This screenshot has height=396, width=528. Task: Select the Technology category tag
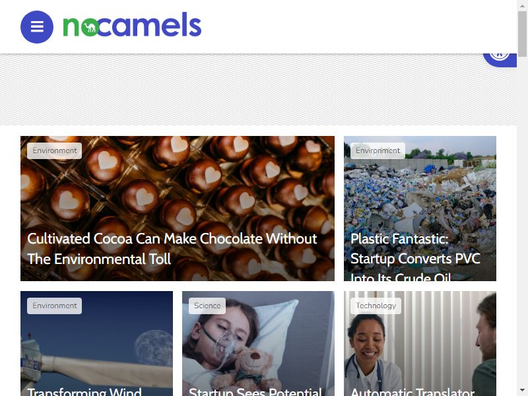376,306
